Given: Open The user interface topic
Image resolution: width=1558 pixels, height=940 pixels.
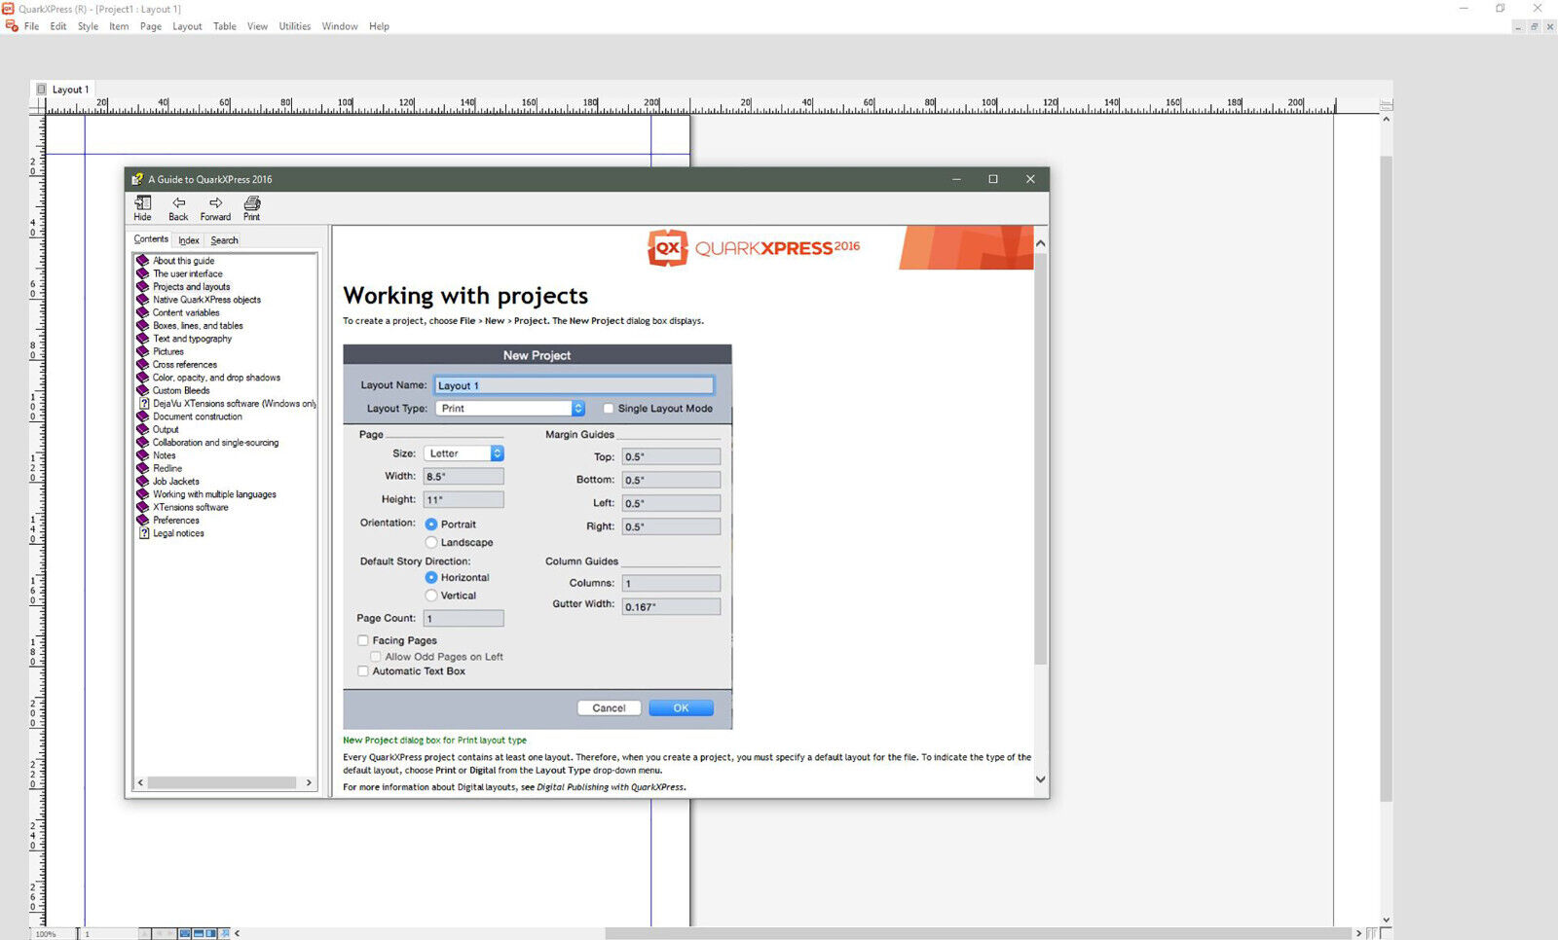Looking at the screenshot, I should tap(188, 273).
